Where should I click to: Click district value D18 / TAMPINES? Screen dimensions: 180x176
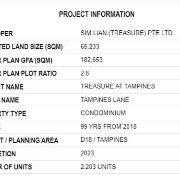click(x=104, y=140)
